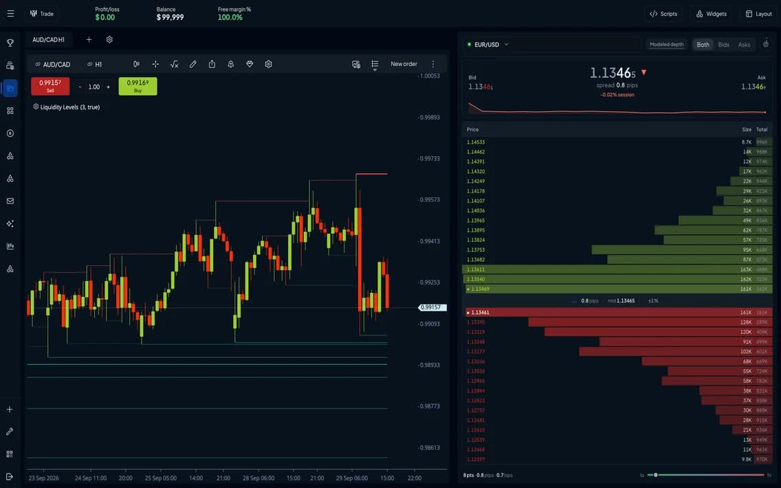Open the four-squares grid icon in sidebar
The width and height of the screenshot is (781, 488).
tap(10, 111)
